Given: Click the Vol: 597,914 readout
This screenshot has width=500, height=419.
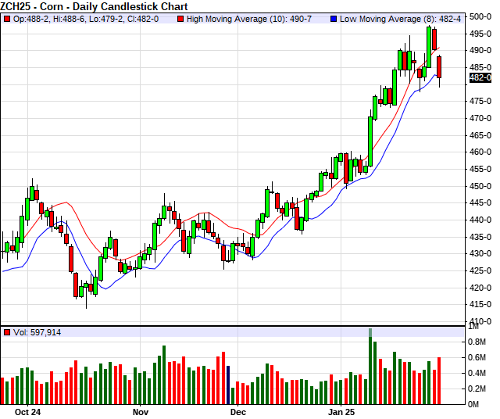Looking at the screenshot, I should coord(37,332).
